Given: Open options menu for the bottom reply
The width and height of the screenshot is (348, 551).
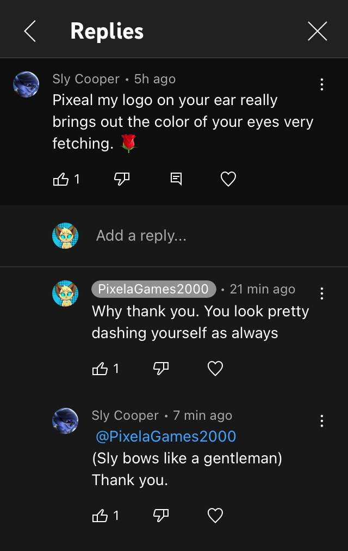Looking at the screenshot, I should pos(321,420).
